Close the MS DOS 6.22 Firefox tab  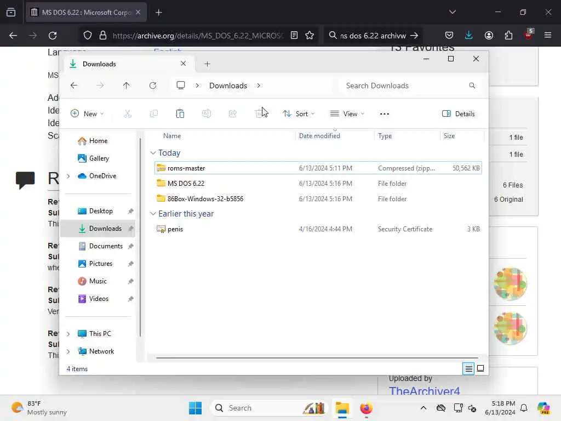click(138, 12)
